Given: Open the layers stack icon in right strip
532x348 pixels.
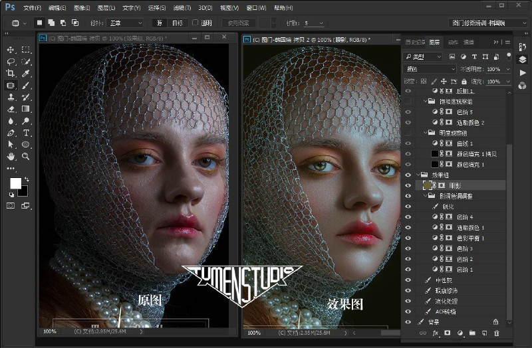Looking at the screenshot, I should click(523, 60).
